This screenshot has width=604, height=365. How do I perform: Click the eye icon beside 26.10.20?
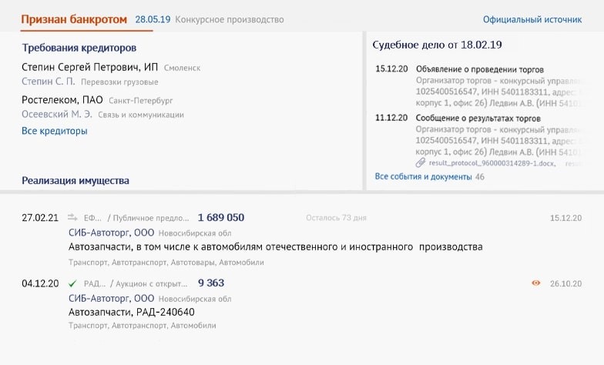point(536,283)
